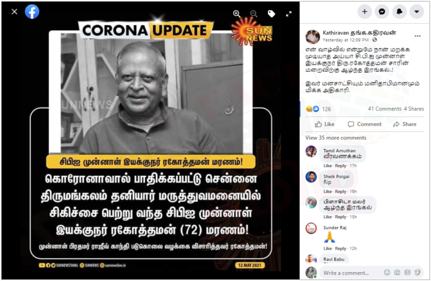Zoom out of the photo
The image size is (431, 281).
coord(254,14)
